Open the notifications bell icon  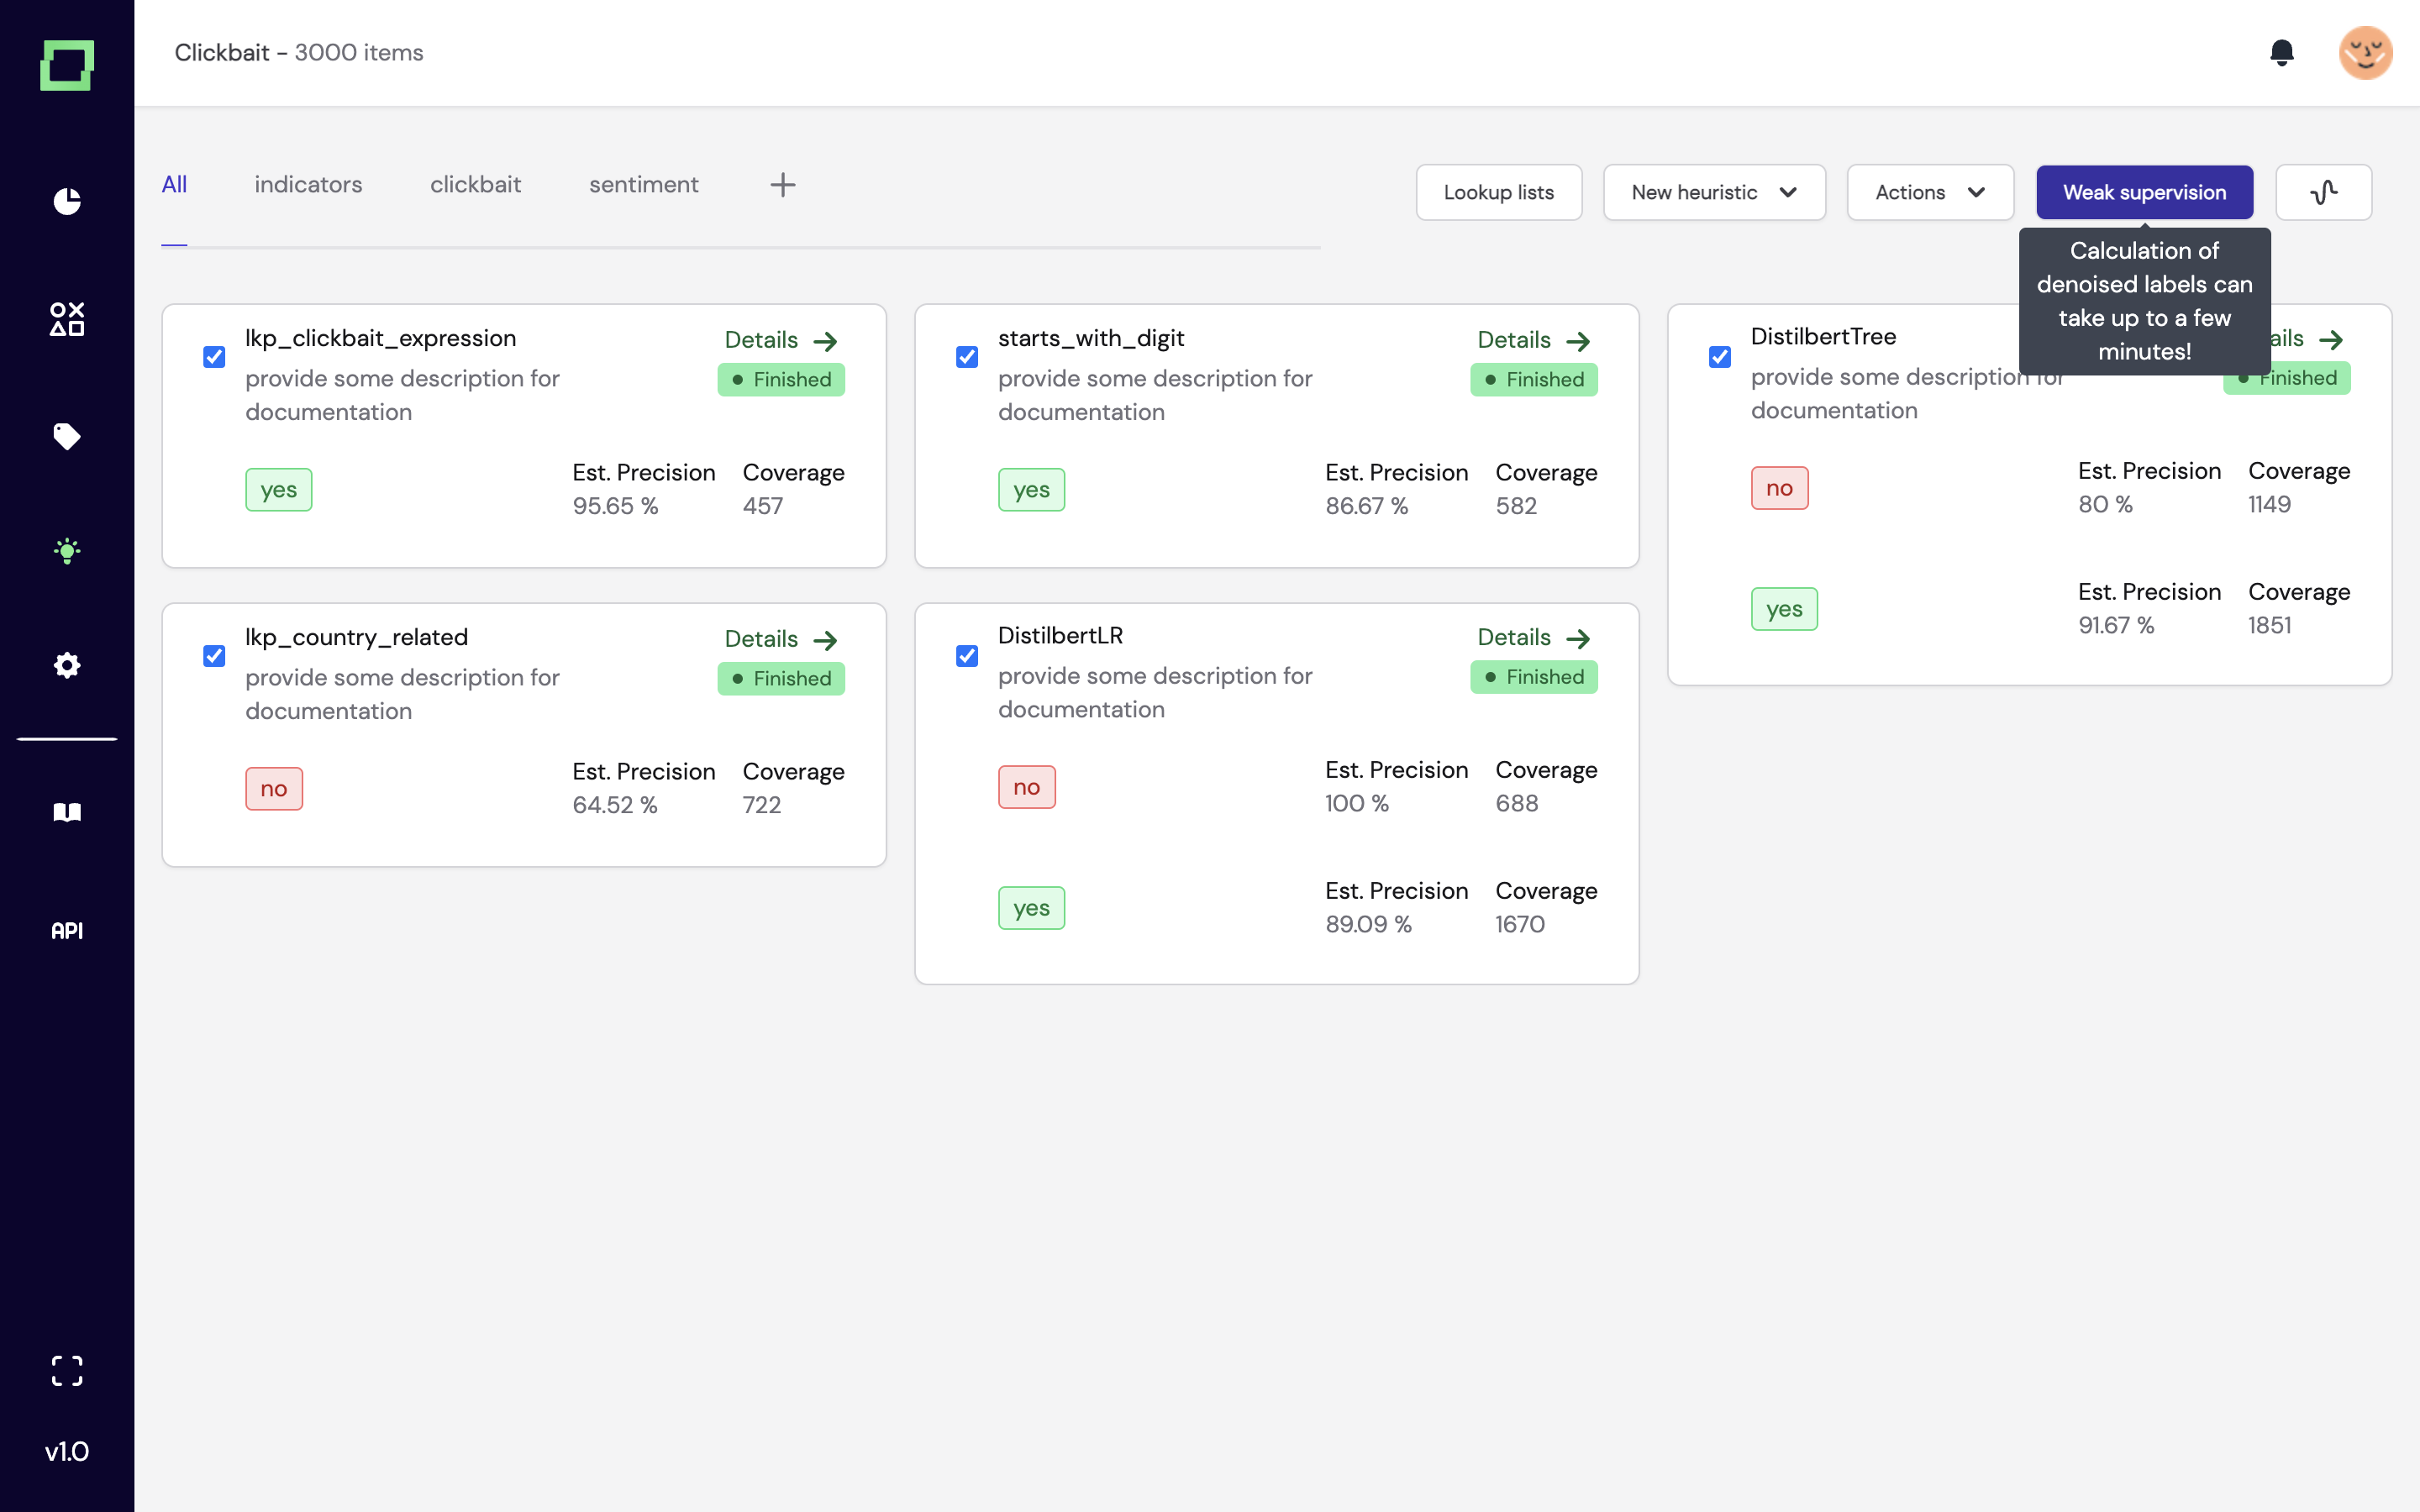(2281, 52)
